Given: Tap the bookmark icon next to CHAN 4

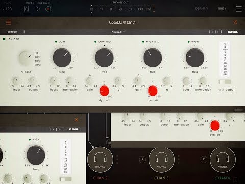Looking at the screenshot, I should click(x=236, y=180).
